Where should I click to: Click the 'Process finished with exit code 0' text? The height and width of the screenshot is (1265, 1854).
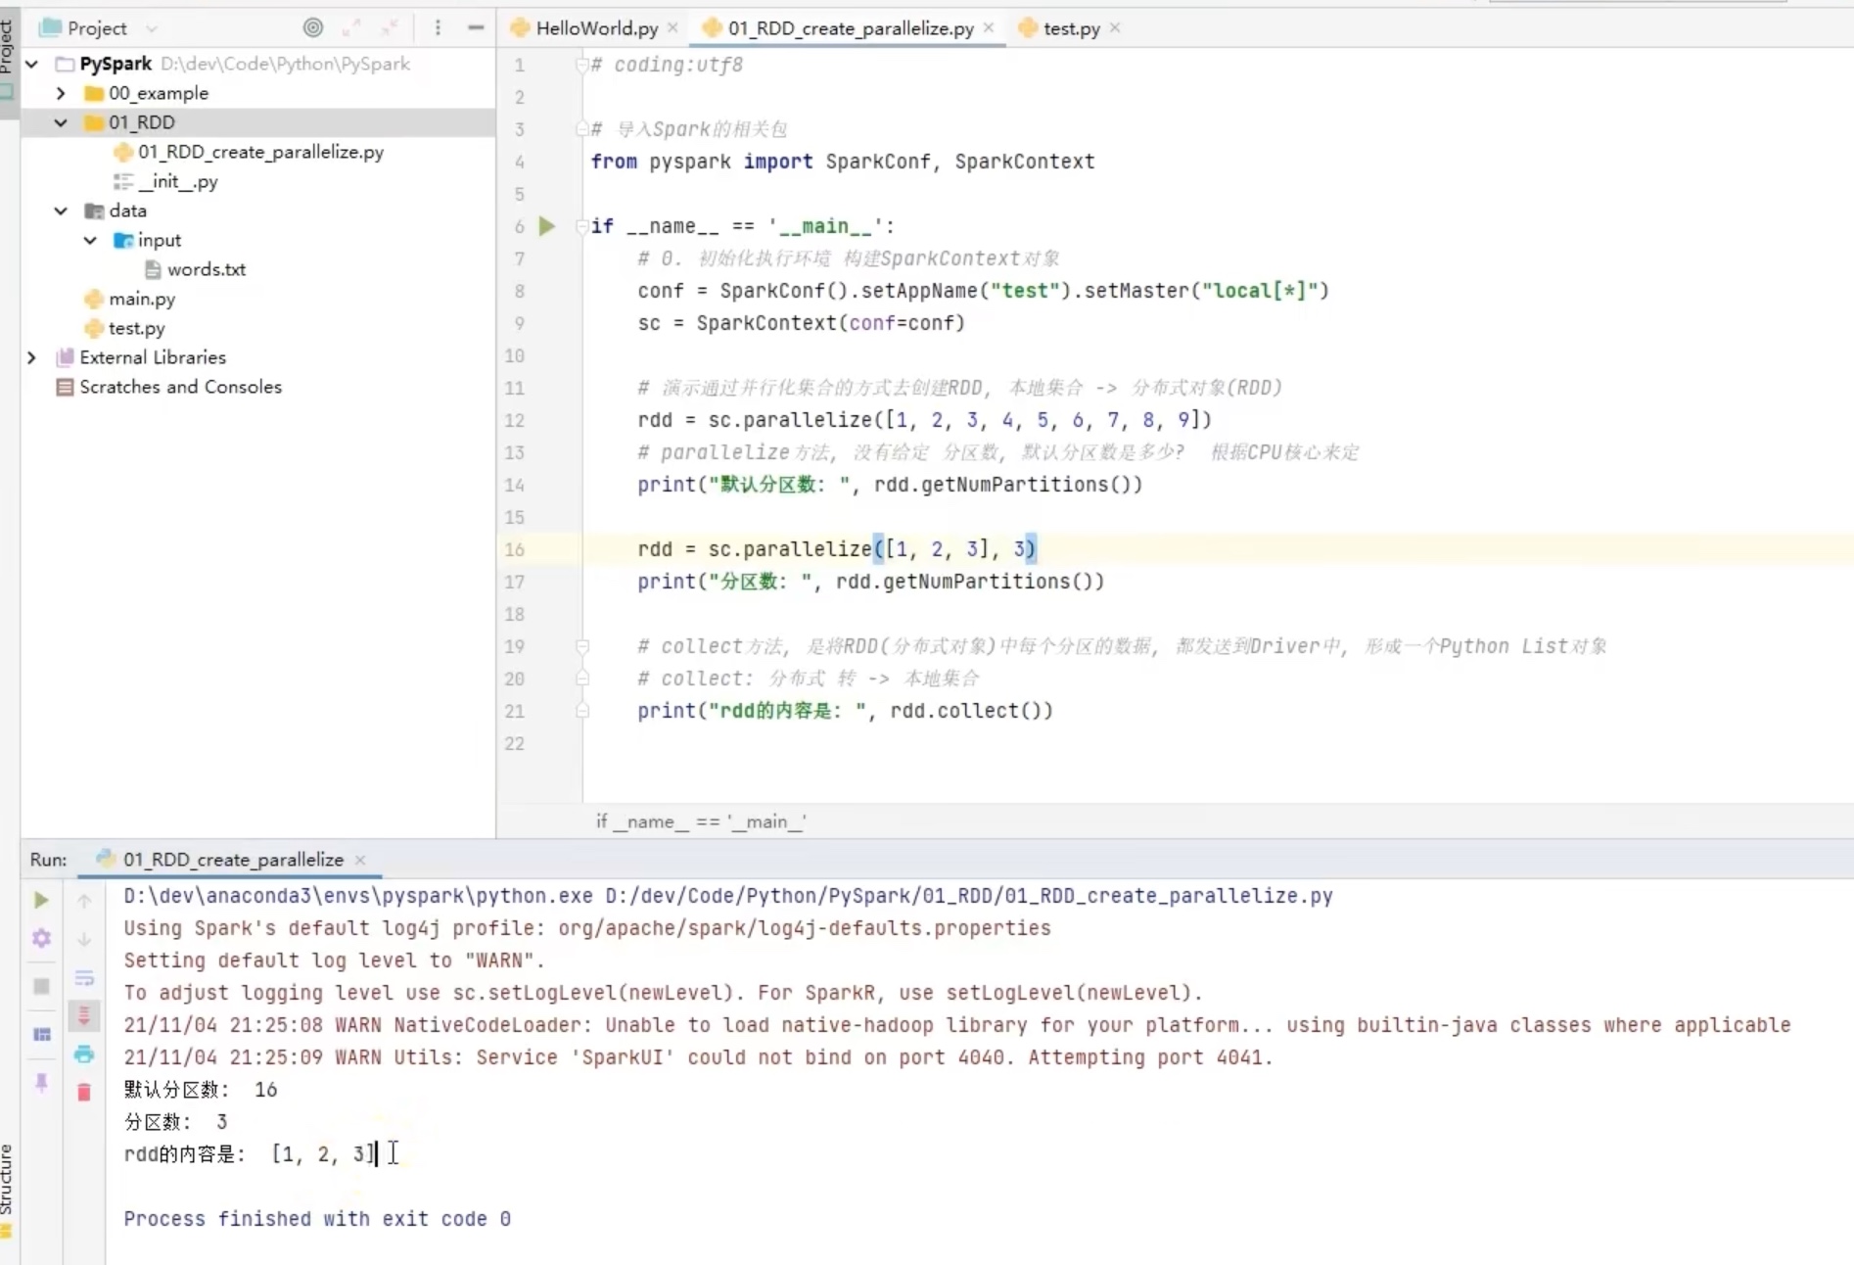point(317,1219)
